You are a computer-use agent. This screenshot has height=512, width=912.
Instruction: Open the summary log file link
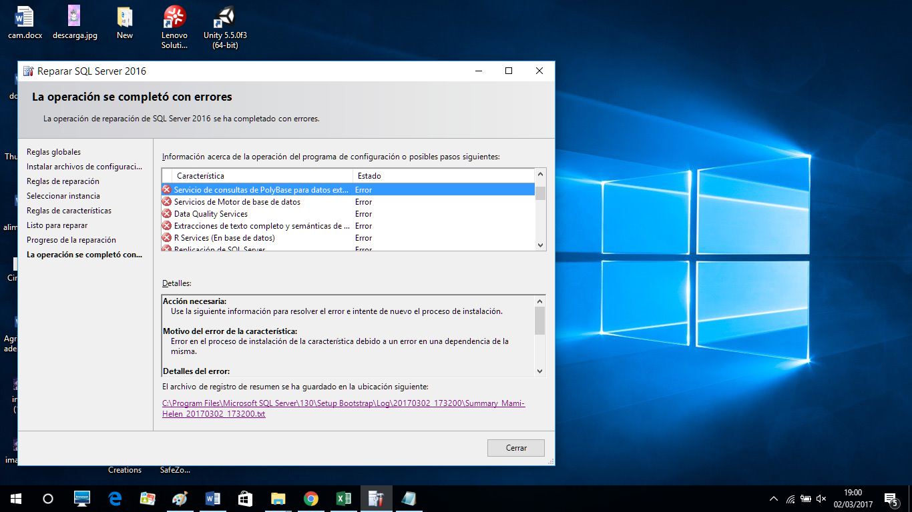click(x=344, y=409)
